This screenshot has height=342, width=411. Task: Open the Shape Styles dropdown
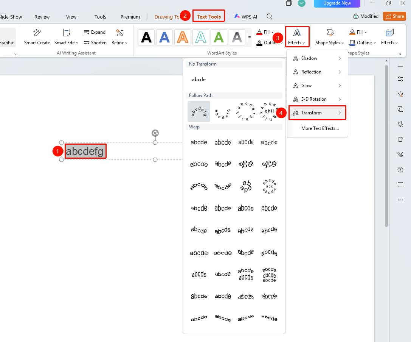(329, 37)
